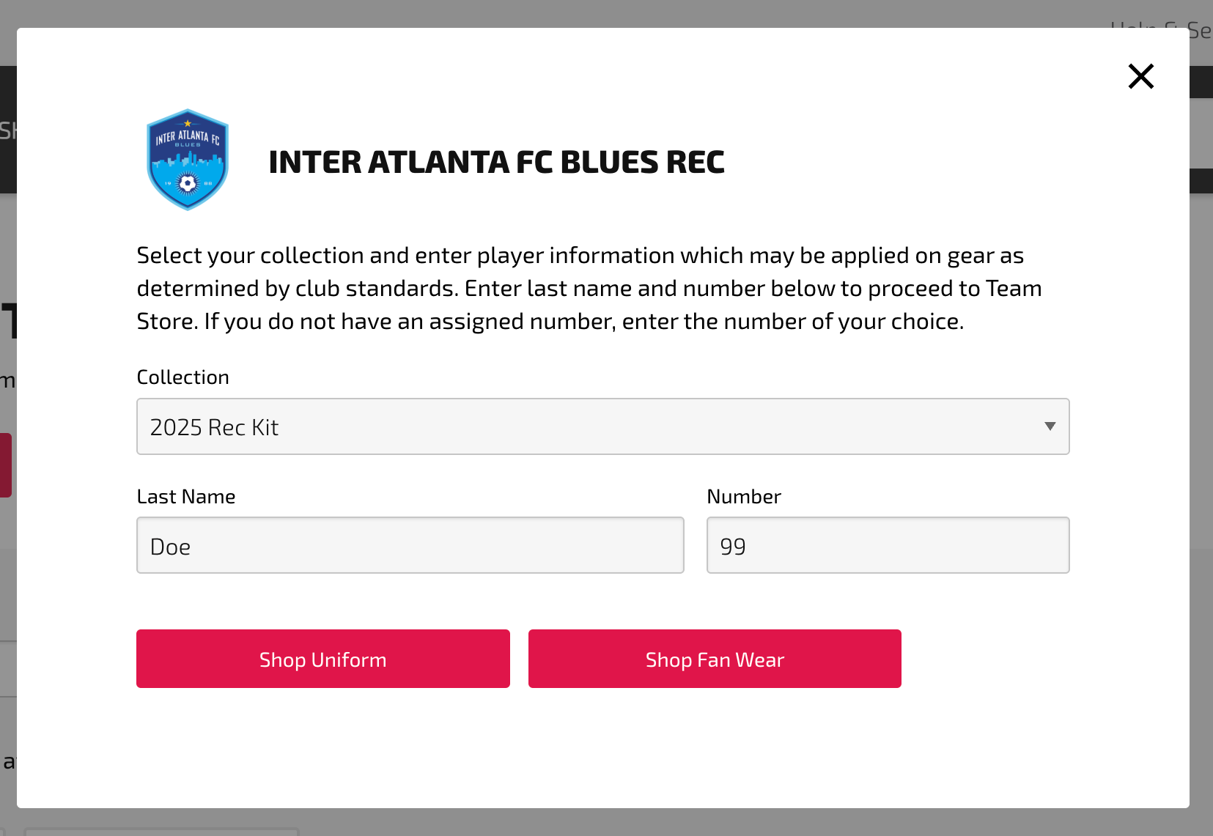Image resolution: width=1213 pixels, height=836 pixels.
Task: Click the player information instructions paragraph
Action: [x=589, y=288]
